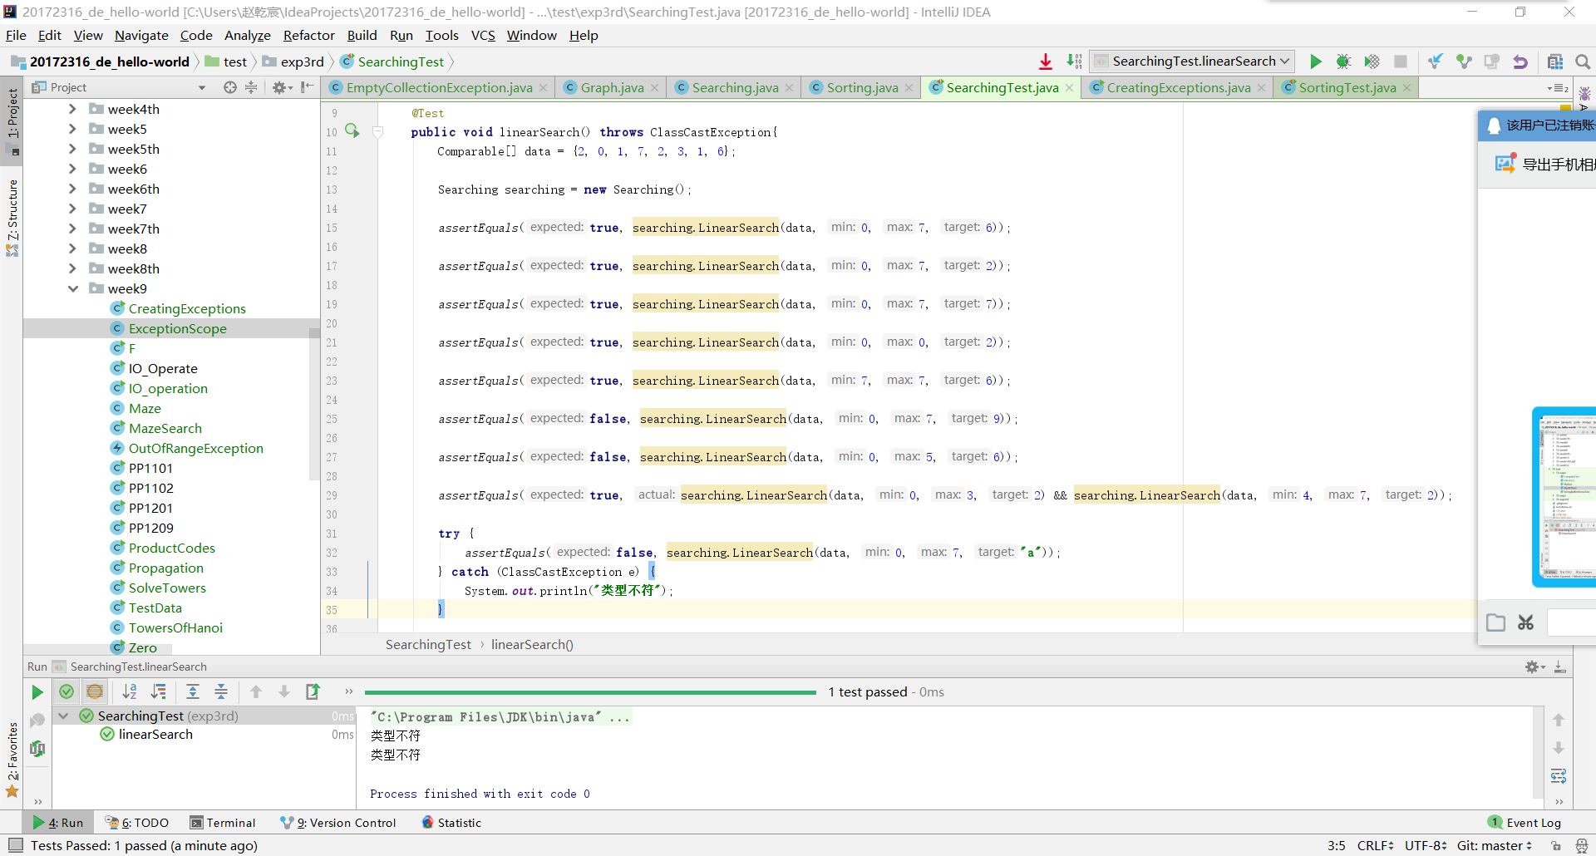Show hidden editor tabs list
The width and height of the screenshot is (1596, 856).
[1557, 88]
